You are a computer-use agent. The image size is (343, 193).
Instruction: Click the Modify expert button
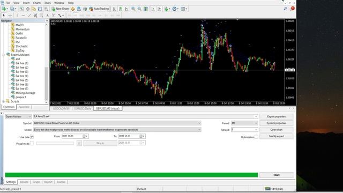pyautogui.click(x=277, y=136)
